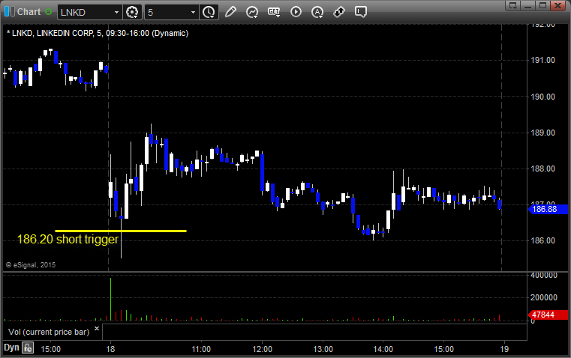This screenshot has width=571, height=358.
Task: Click the Chart title label
Action: point(29,12)
